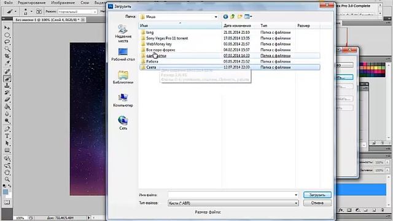Select the Type tool
Screen dimensions: 393x221
tap(7, 136)
